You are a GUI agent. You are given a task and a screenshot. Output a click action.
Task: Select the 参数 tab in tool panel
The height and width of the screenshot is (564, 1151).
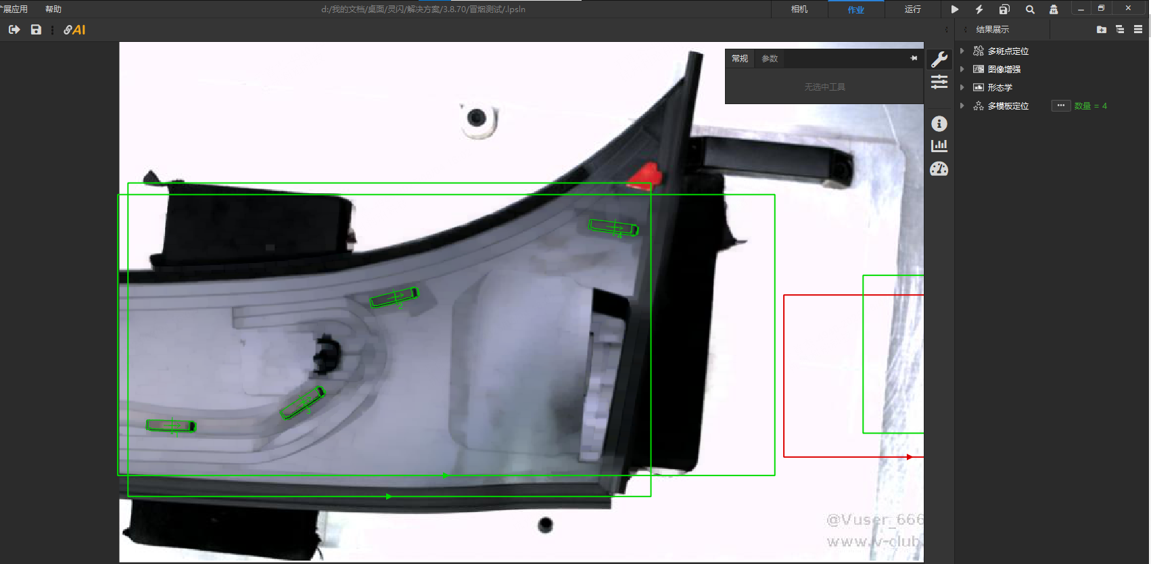(x=770, y=59)
